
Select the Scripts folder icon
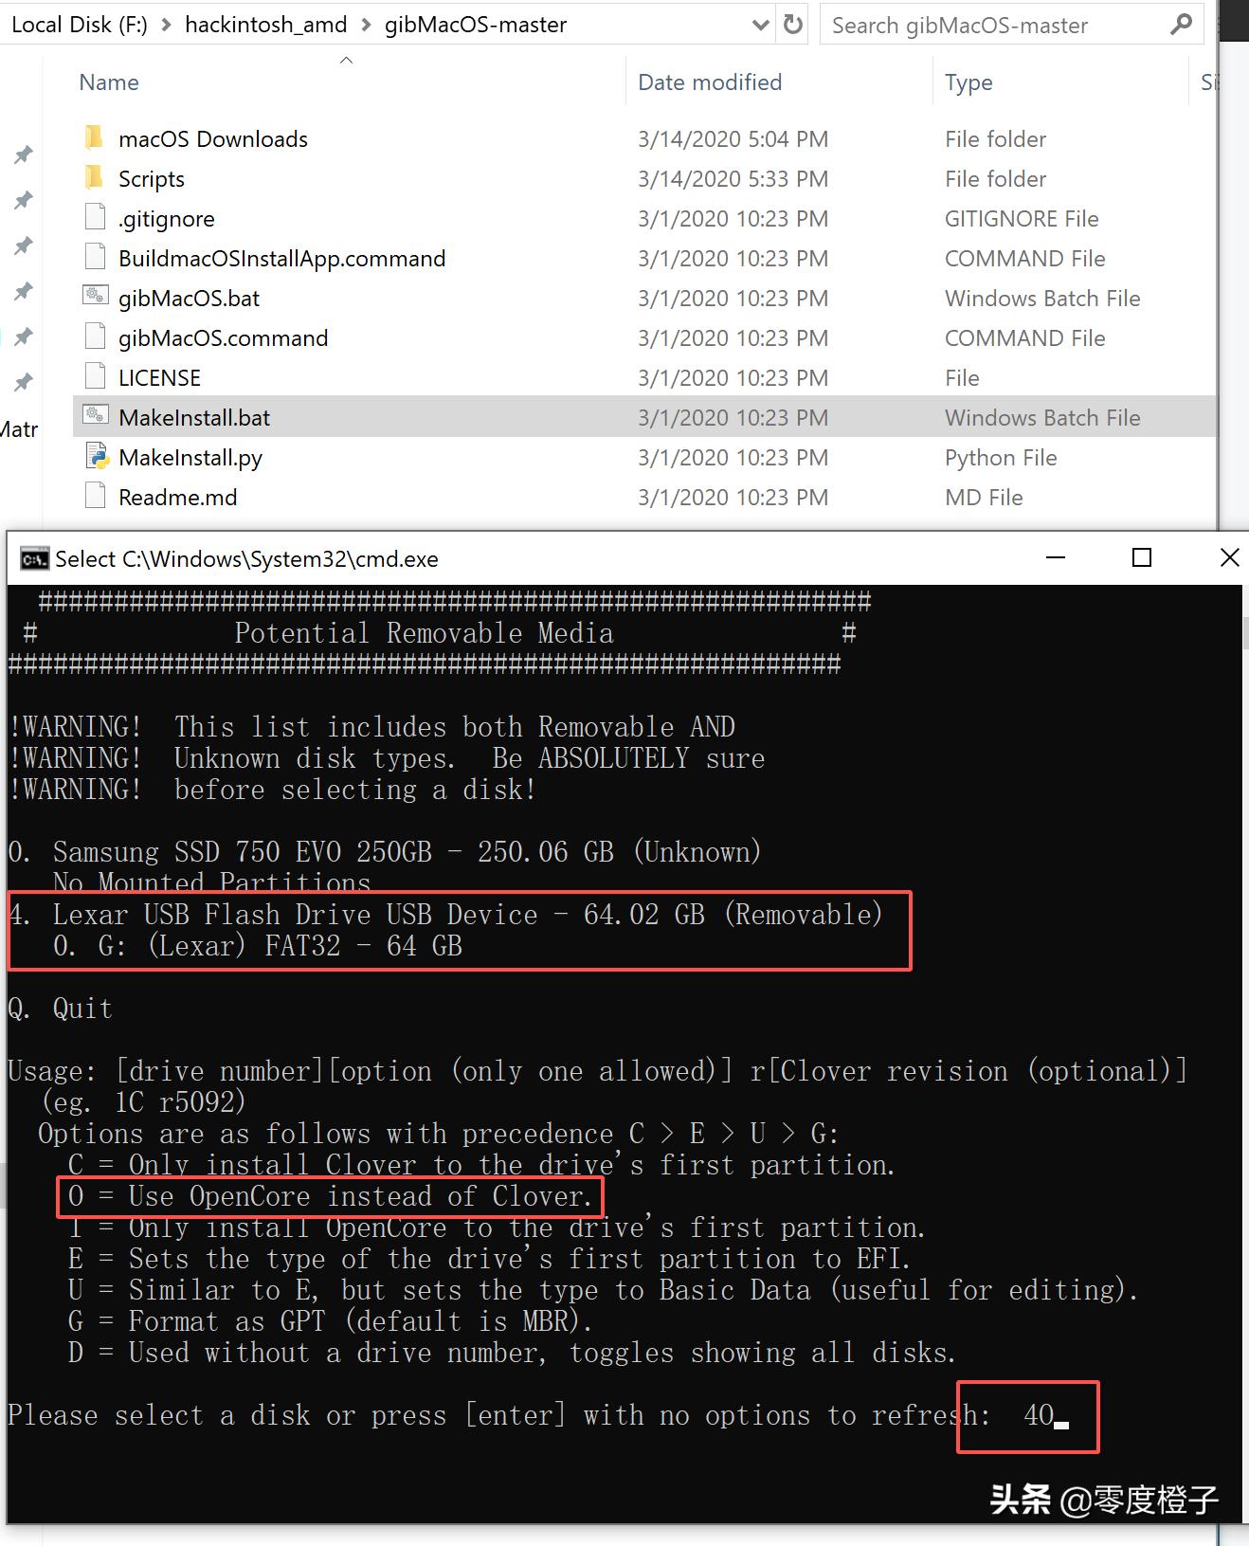pyautogui.click(x=94, y=178)
